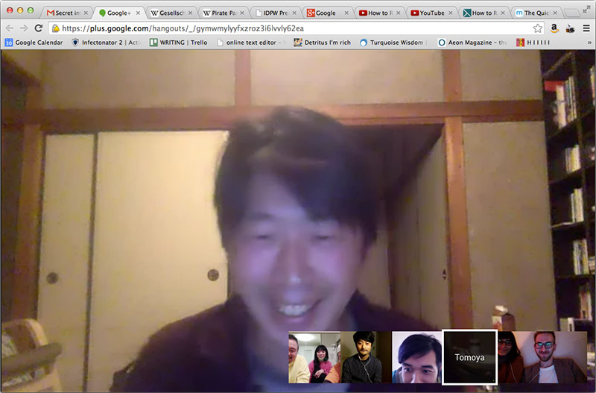Switch to the IDPW Pre tab
The height and width of the screenshot is (393, 596).
[x=276, y=13]
